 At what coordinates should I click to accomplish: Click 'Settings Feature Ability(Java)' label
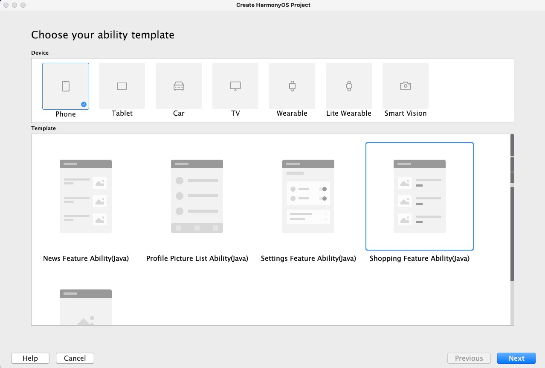(x=308, y=258)
